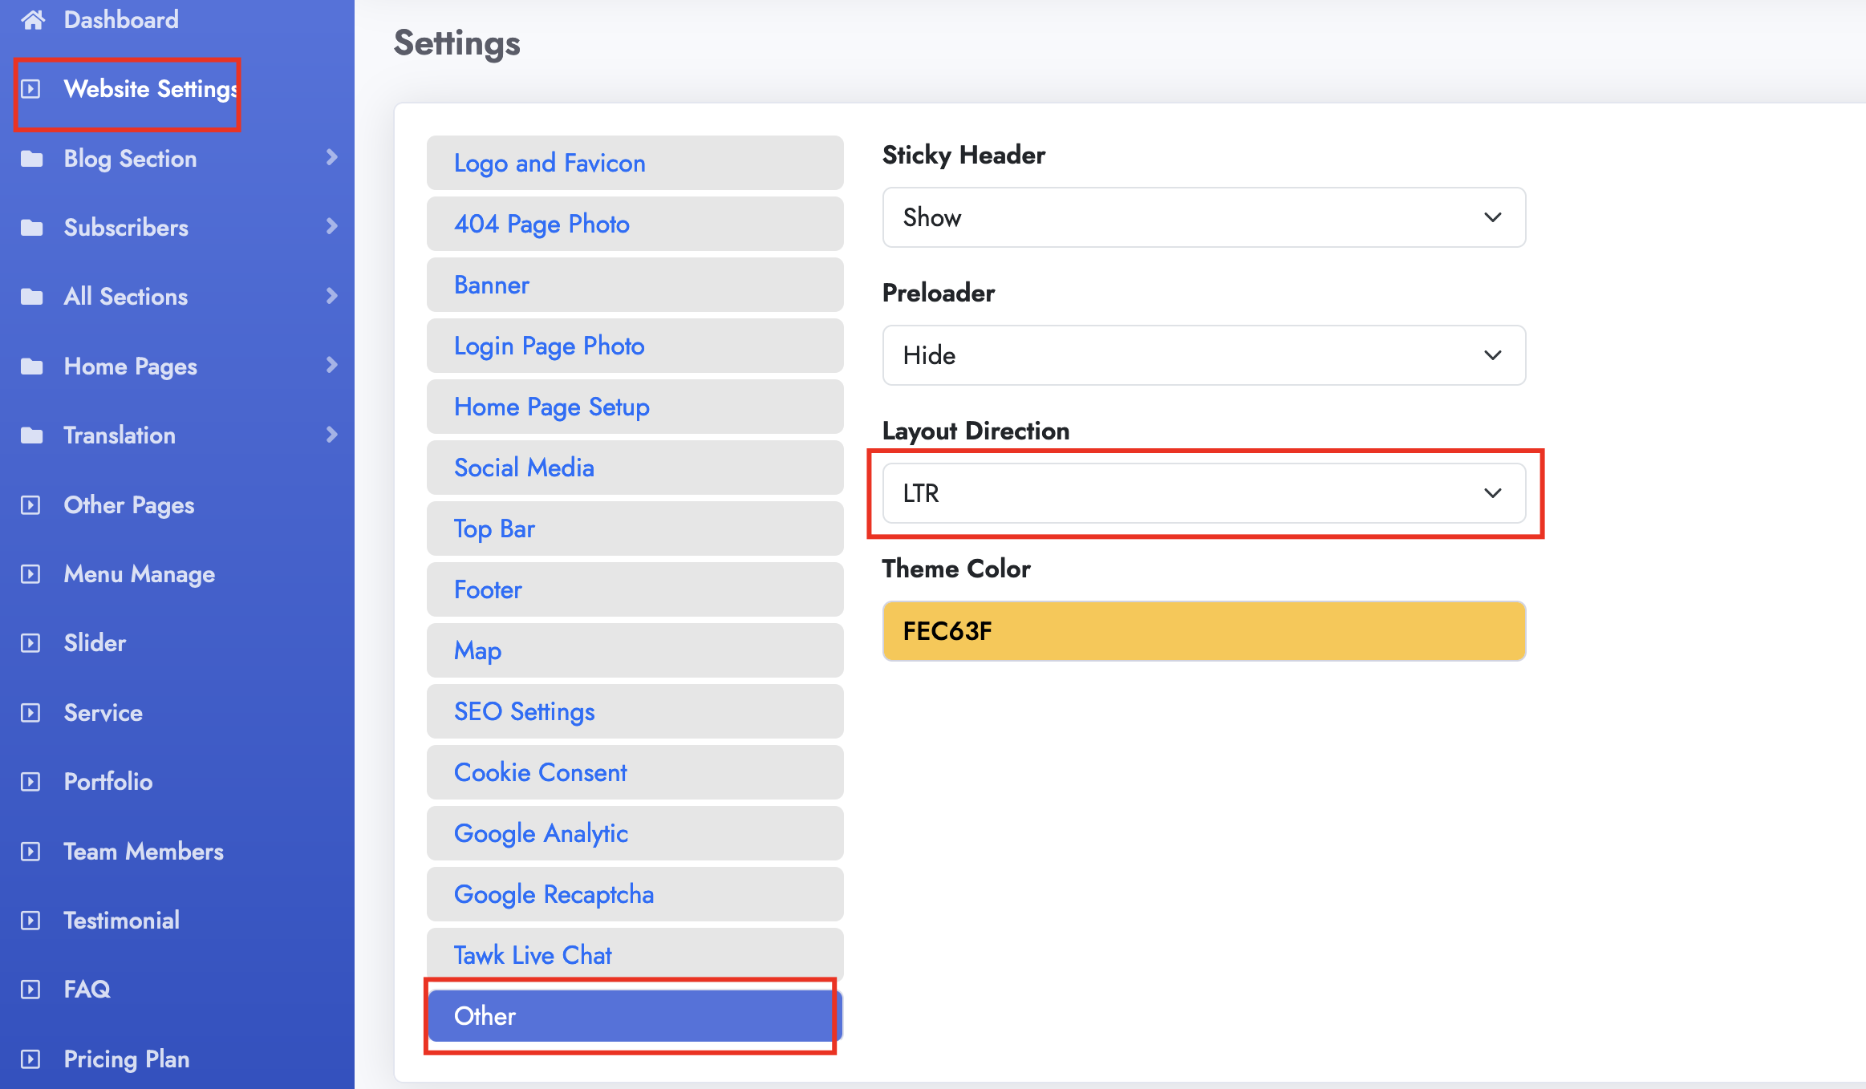Click the FEC63F theme color swatch
1866x1089 pixels.
click(1203, 631)
